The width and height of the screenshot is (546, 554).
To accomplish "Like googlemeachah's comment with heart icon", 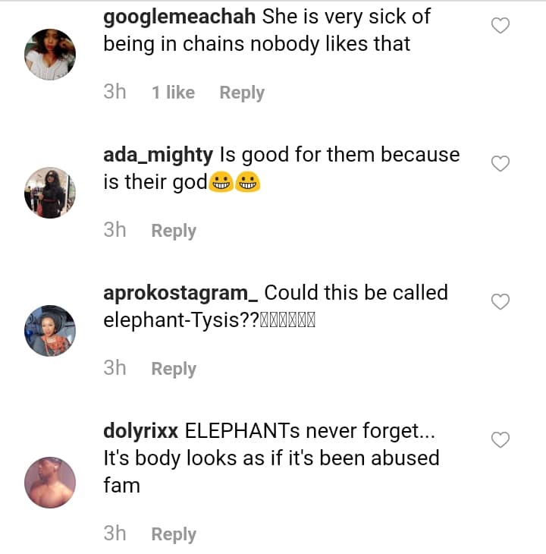I will click(x=500, y=26).
